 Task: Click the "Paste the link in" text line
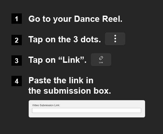61,80
